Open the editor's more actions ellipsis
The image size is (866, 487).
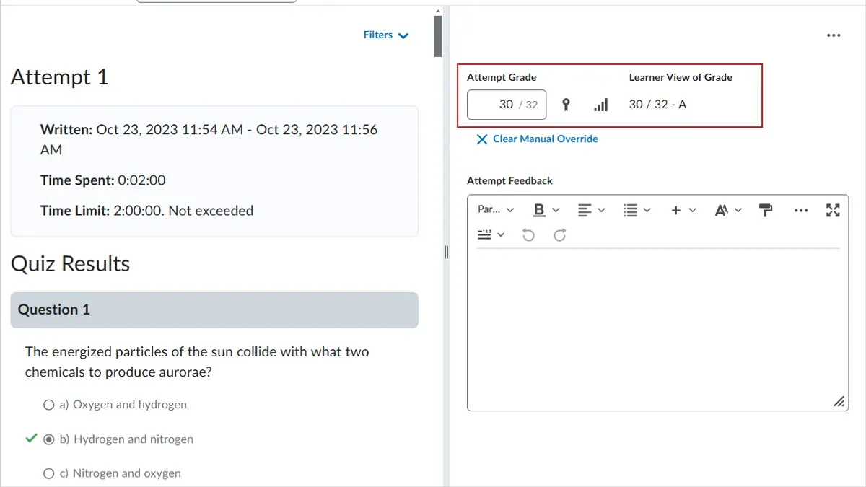click(x=801, y=210)
